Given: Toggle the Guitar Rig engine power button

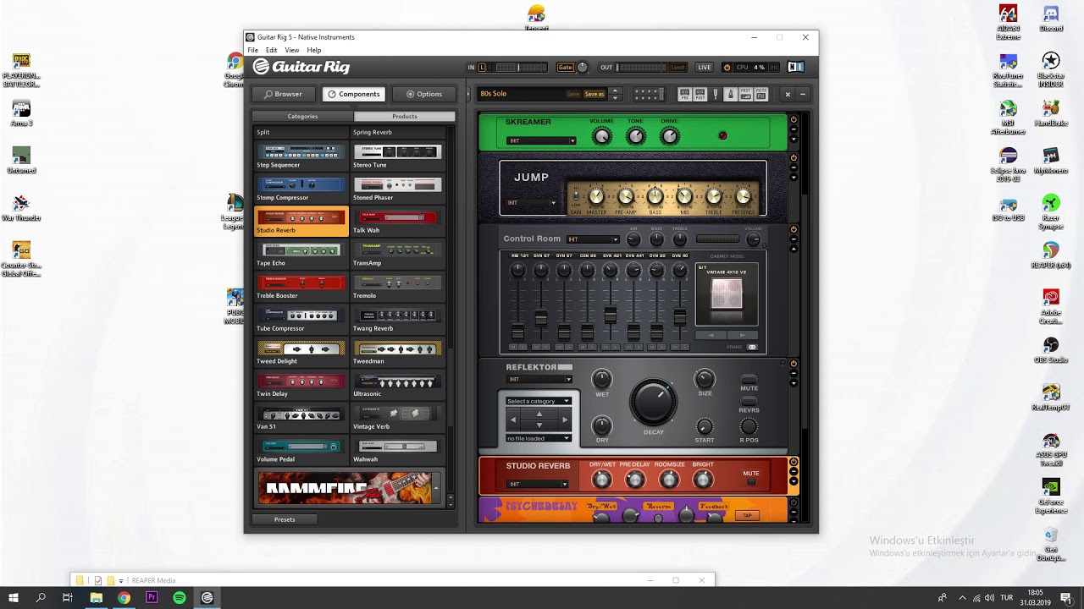Looking at the screenshot, I should coord(727,67).
